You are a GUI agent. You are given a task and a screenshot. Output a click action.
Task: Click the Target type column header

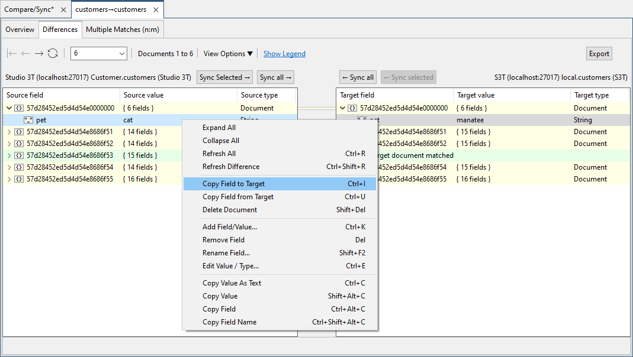click(x=600, y=95)
